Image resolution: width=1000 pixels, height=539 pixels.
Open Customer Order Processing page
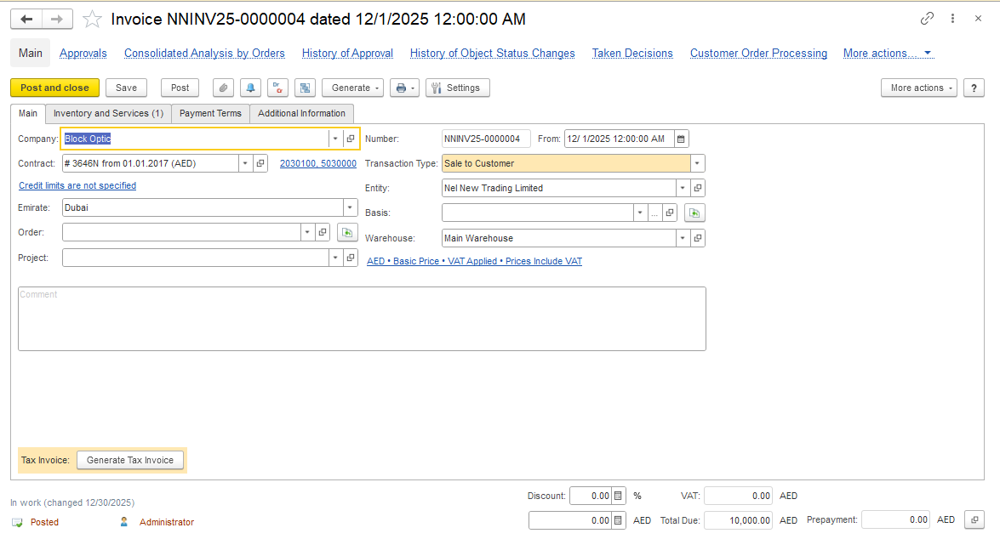758,54
